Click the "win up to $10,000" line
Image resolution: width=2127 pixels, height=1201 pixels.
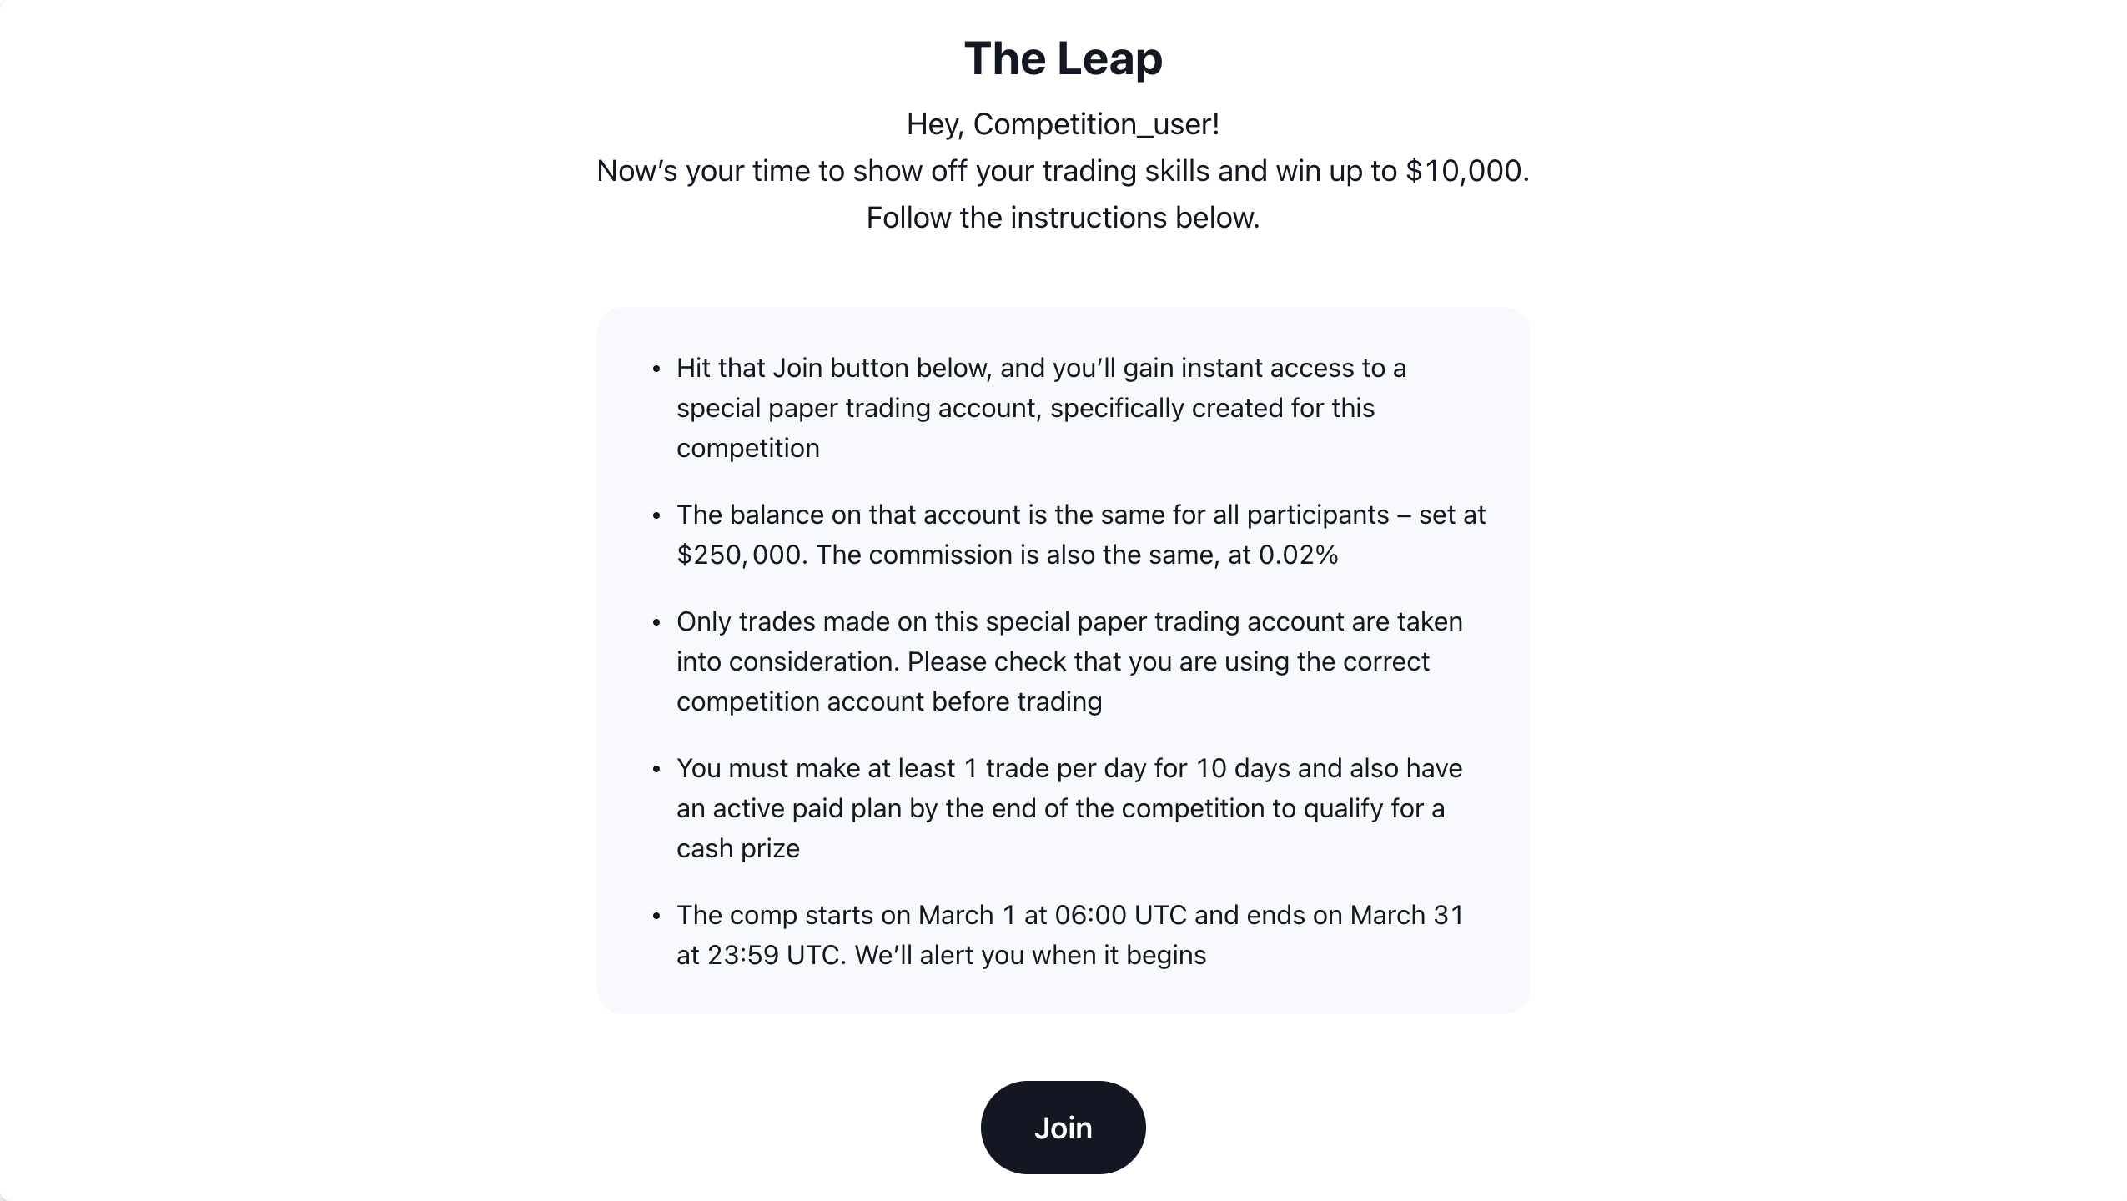1063,171
